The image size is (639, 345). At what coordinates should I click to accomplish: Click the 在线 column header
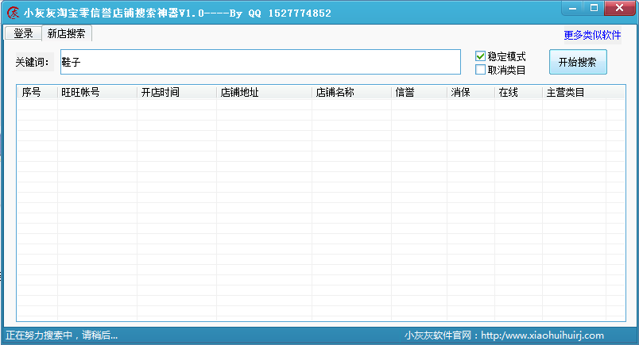coord(519,92)
